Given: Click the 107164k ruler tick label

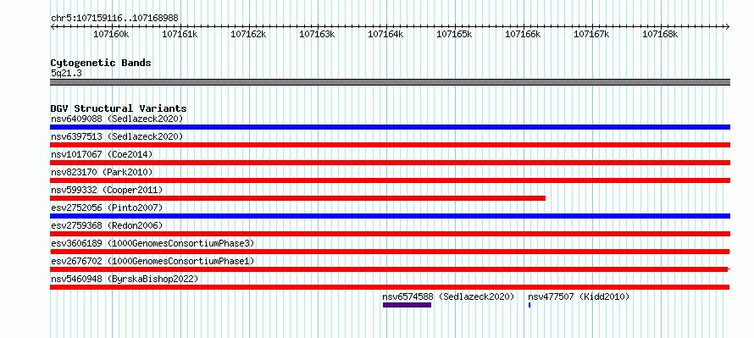Looking at the screenshot, I should [385, 34].
